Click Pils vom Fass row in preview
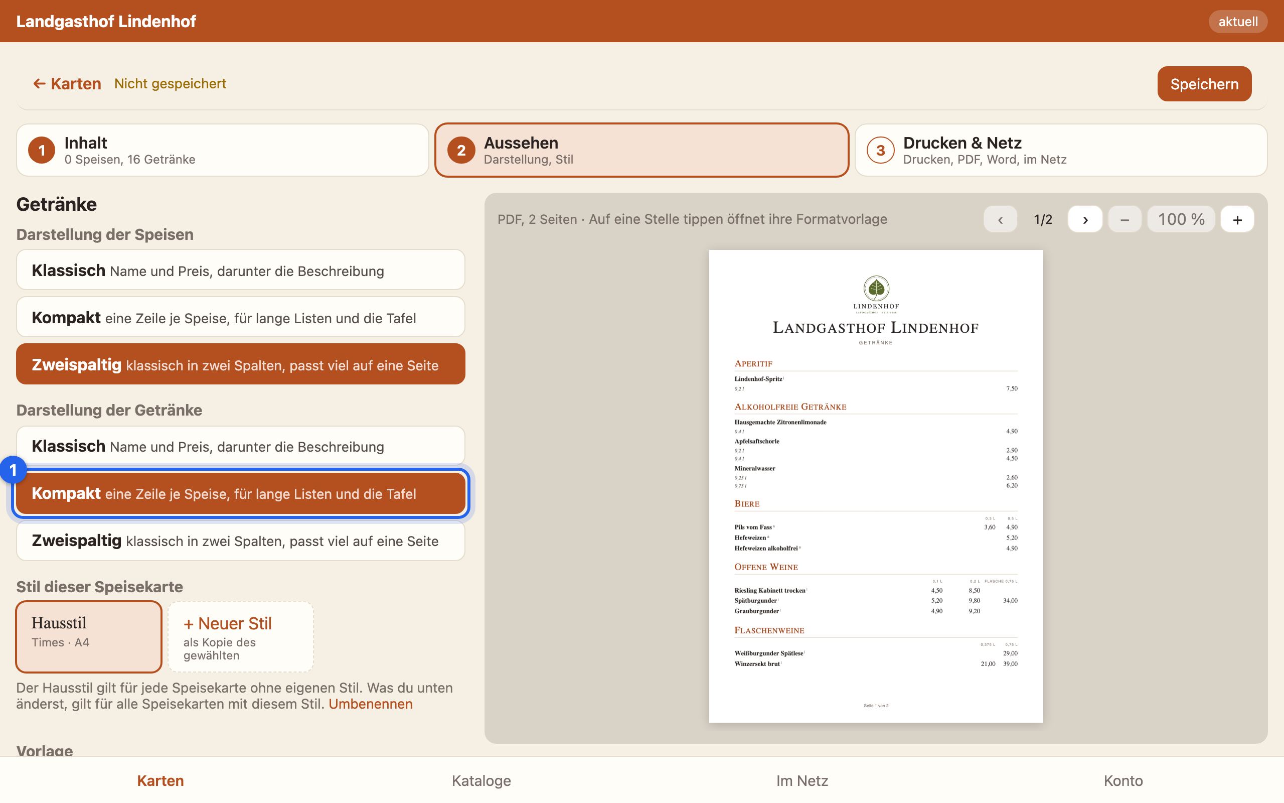 (875, 527)
